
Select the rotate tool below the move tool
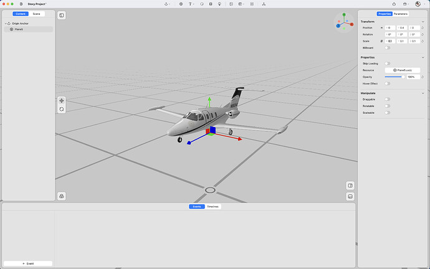click(62, 109)
